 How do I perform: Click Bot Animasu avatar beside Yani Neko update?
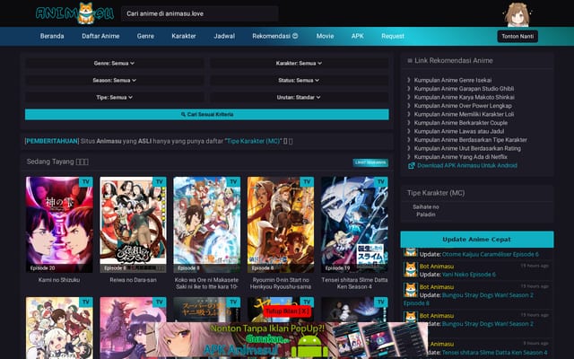[x=411, y=269]
